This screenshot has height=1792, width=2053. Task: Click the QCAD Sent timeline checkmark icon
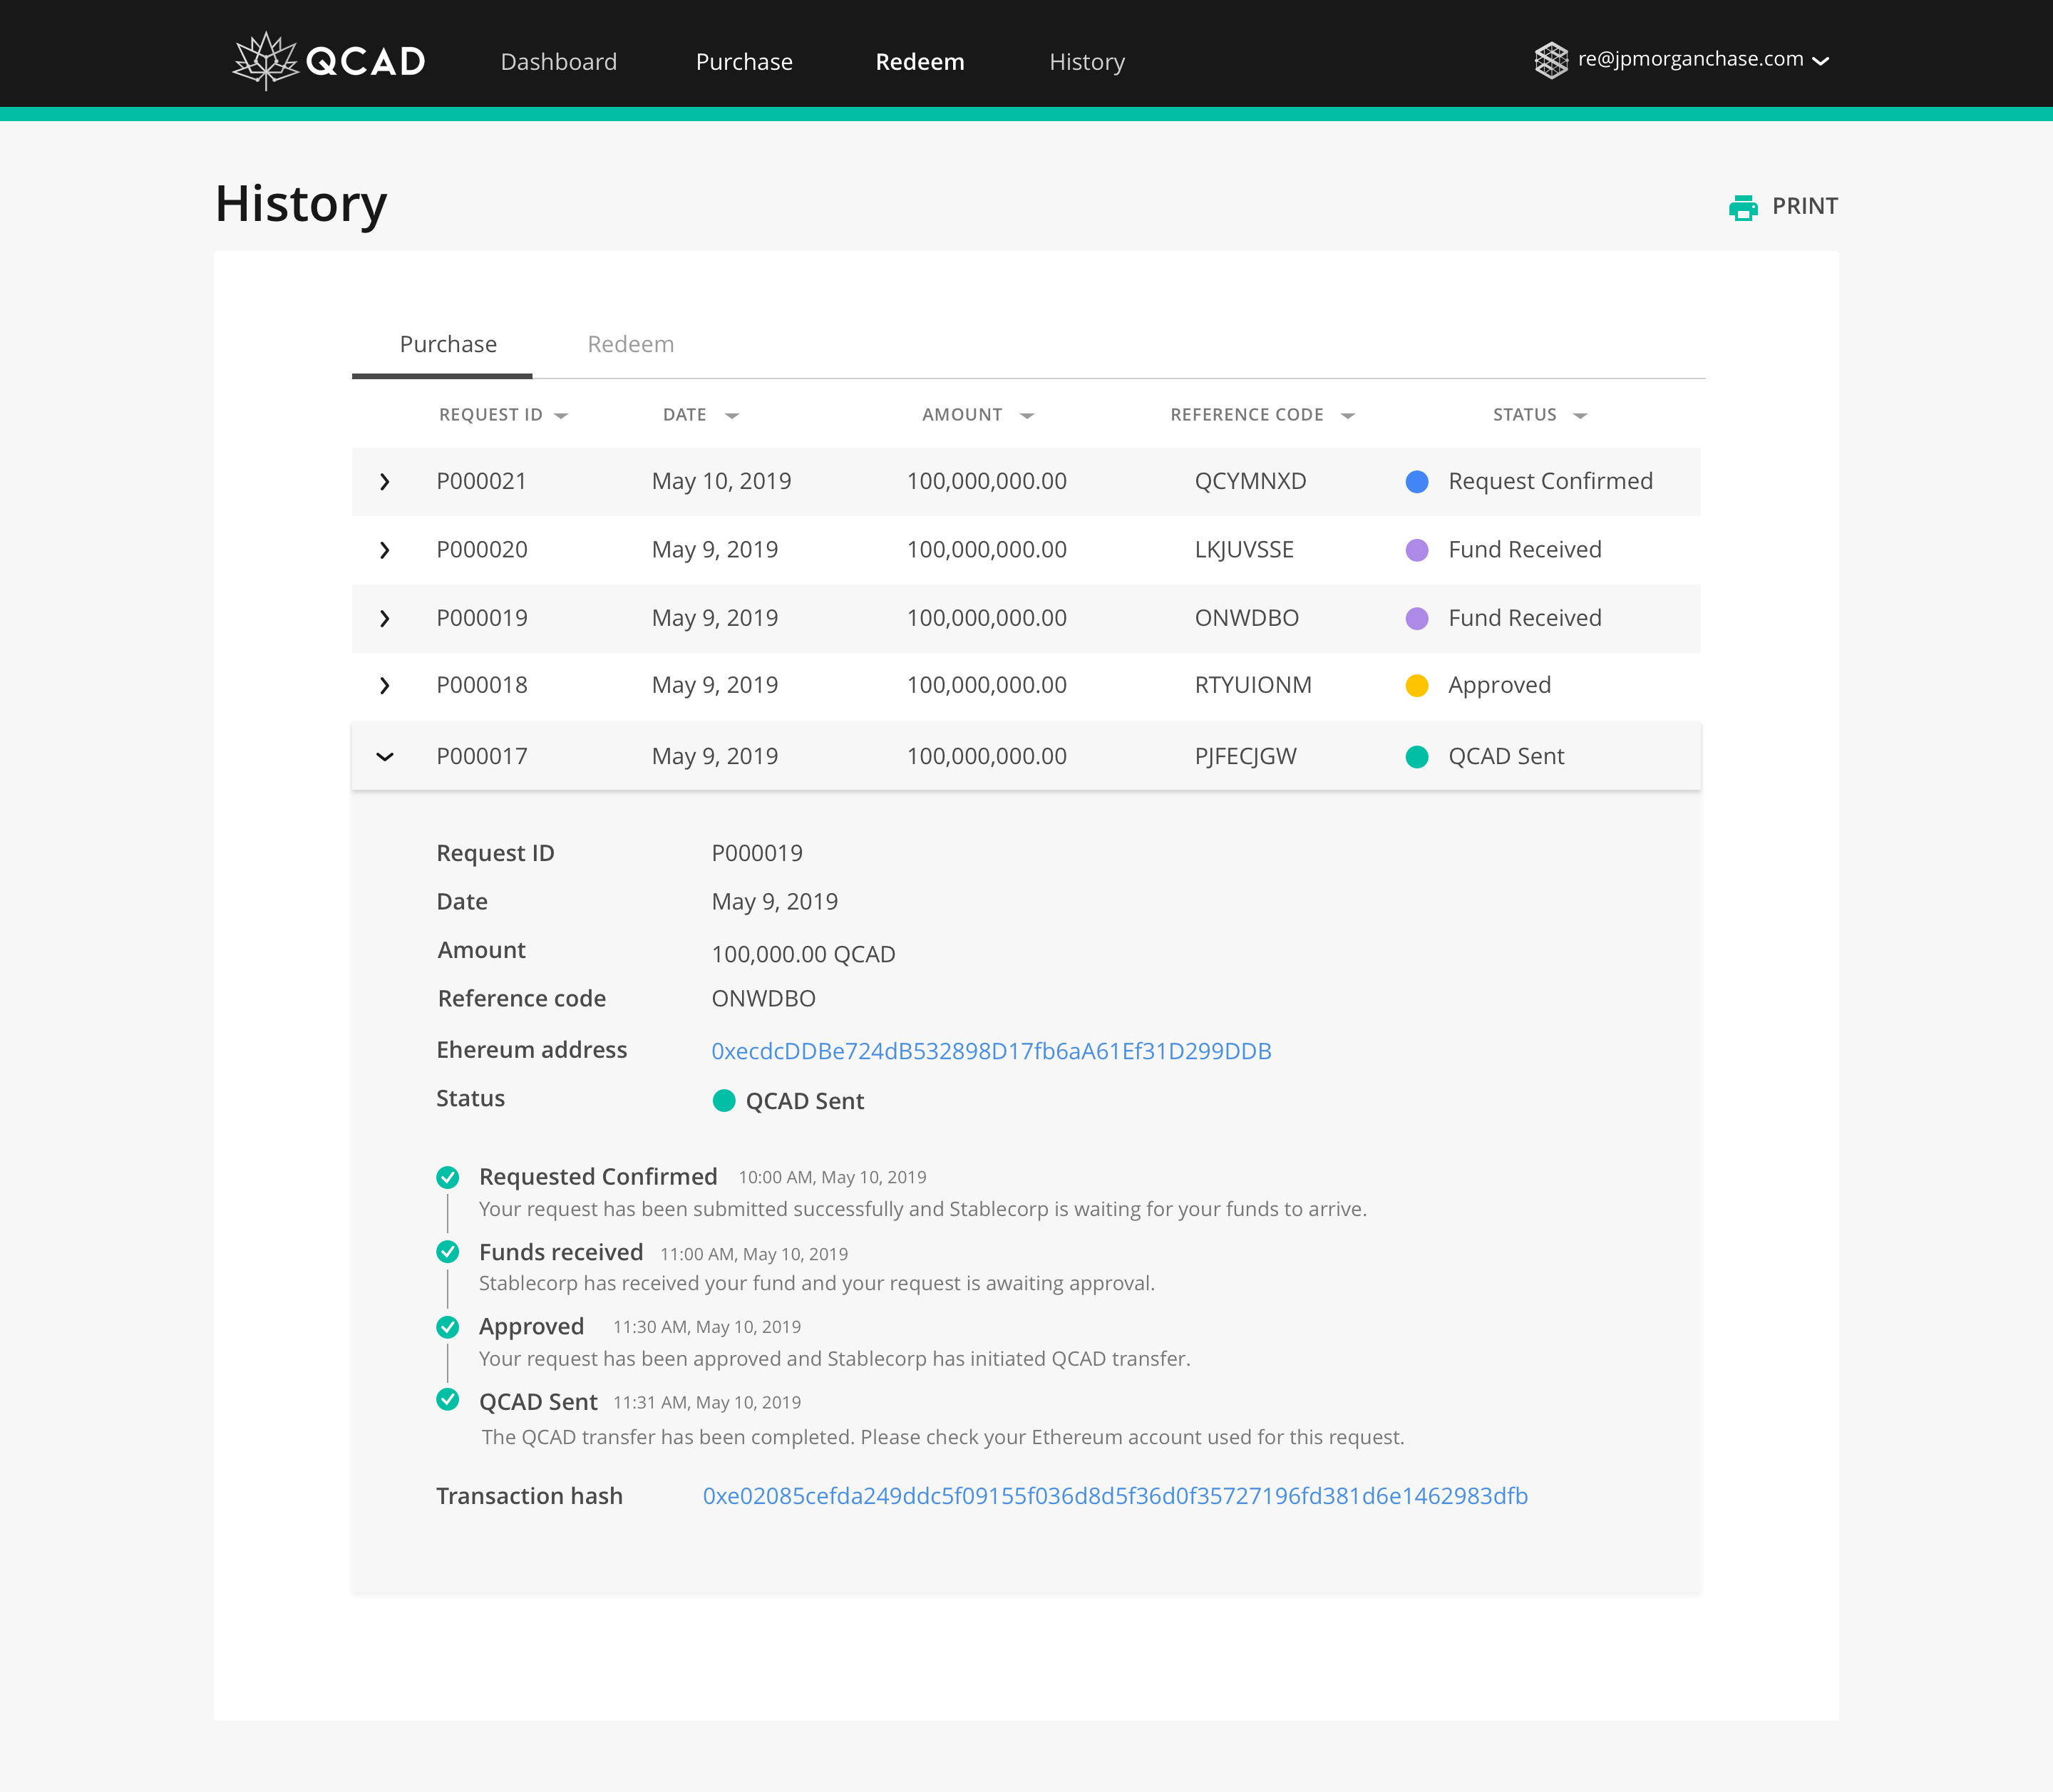(x=448, y=1400)
